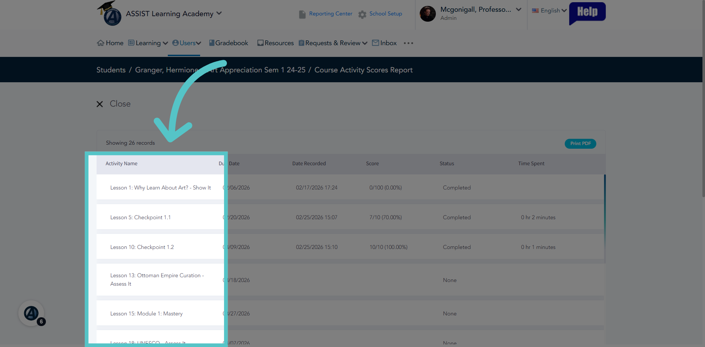The width and height of the screenshot is (705, 347).
Task: Click the Activity Name column header
Action: tap(122, 163)
